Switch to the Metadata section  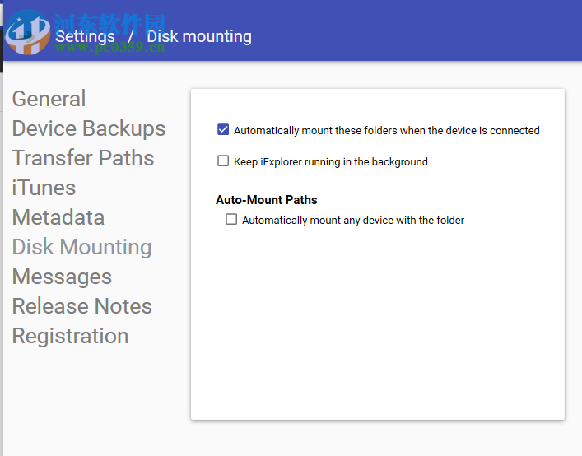pyautogui.click(x=58, y=217)
